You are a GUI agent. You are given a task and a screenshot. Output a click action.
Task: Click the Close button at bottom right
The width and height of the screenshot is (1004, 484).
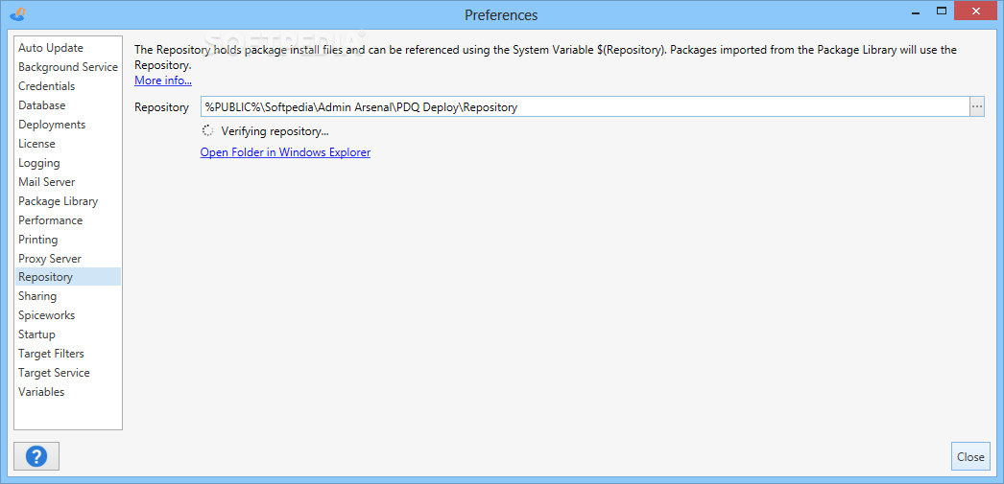(970, 456)
